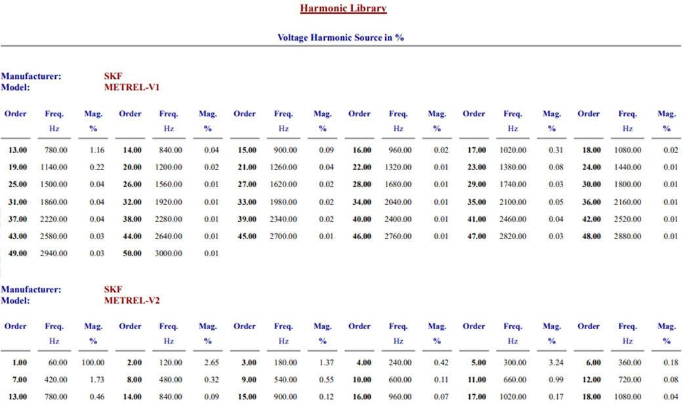Select the 1.73 magnitude value

(97, 380)
